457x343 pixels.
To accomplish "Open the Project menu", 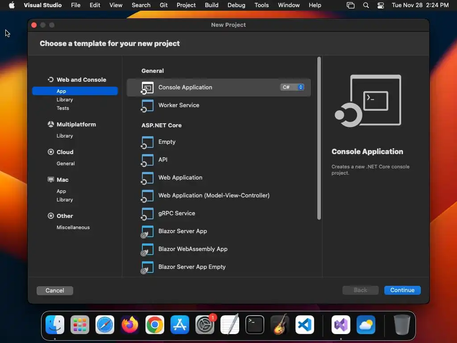I will tap(186, 5).
